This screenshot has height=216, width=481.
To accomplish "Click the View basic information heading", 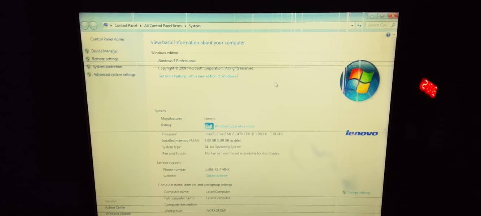I will [197, 42].
